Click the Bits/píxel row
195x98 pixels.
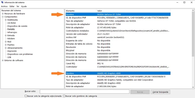118,50
